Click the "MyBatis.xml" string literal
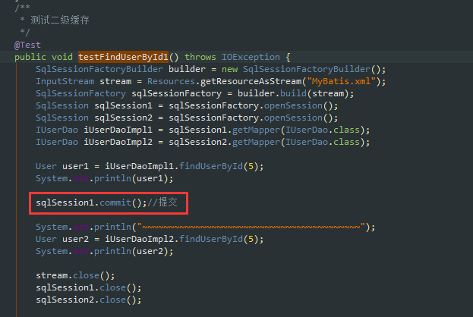This screenshot has width=473, height=317. point(341,81)
